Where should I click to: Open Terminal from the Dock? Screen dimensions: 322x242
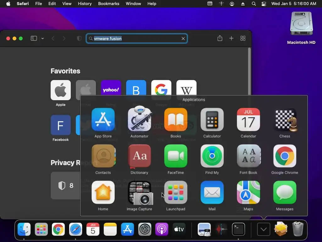(x=238, y=229)
